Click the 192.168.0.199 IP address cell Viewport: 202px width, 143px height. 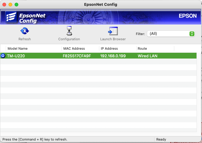[x=113, y=56]
